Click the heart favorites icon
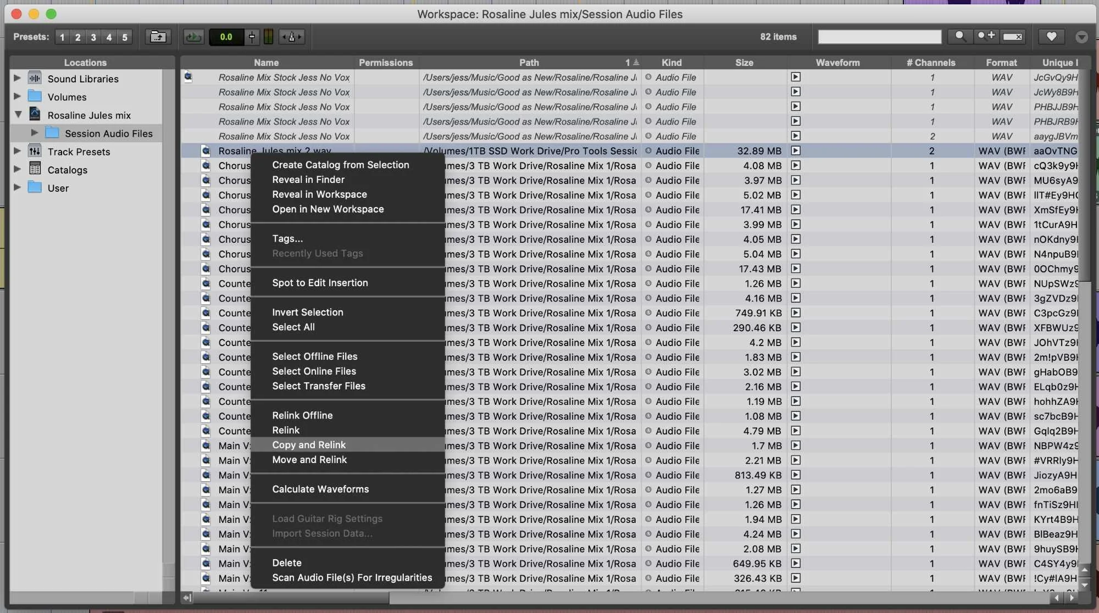 (x=1051, y=37)
